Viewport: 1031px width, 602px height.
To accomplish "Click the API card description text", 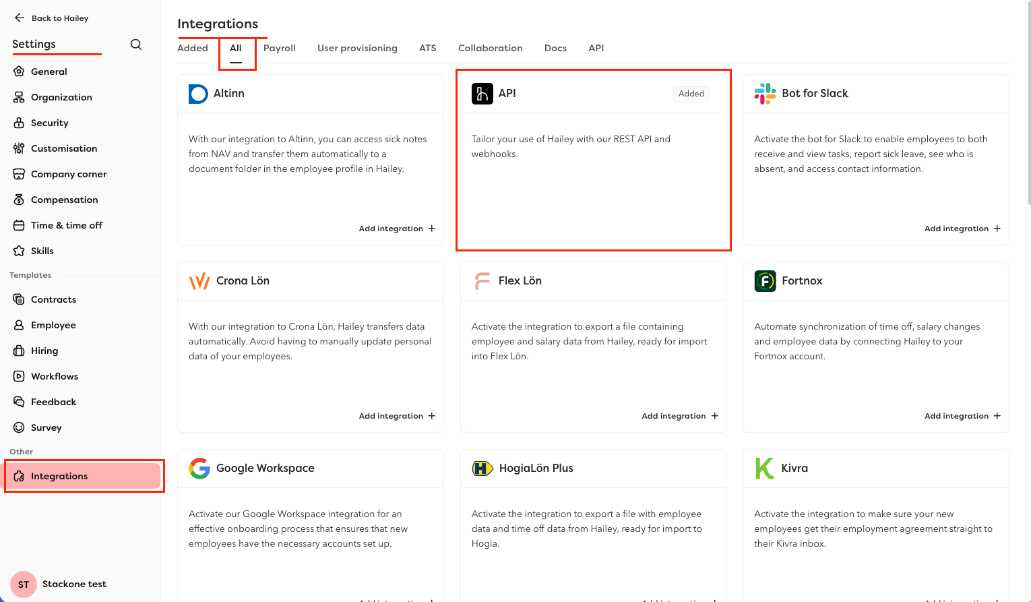I will coord(571,146).
